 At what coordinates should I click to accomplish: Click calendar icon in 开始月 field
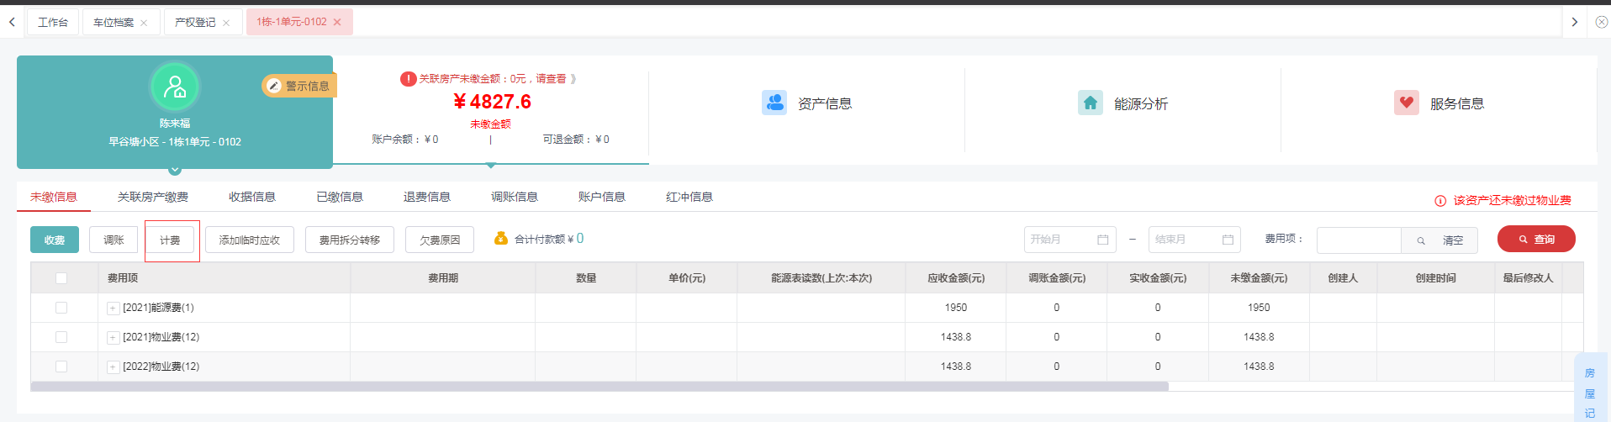(1102, 240)
